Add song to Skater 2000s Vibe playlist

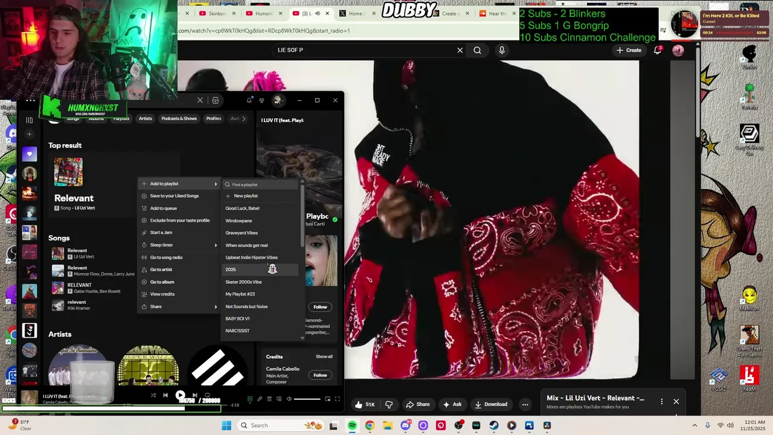pos(260,282)
